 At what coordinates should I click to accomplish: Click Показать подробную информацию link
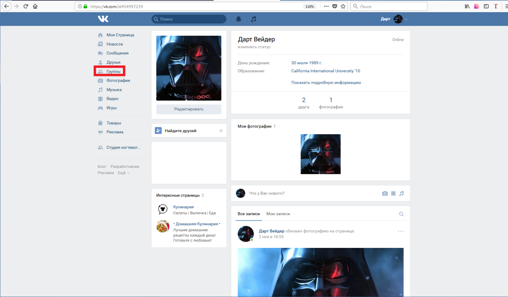(326, 83)
